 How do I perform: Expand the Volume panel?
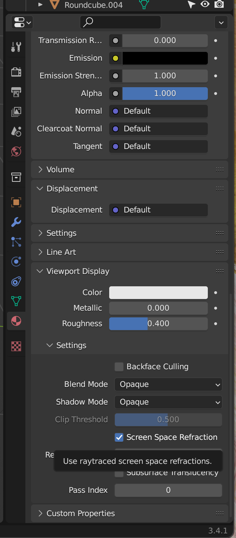[60, 170]
